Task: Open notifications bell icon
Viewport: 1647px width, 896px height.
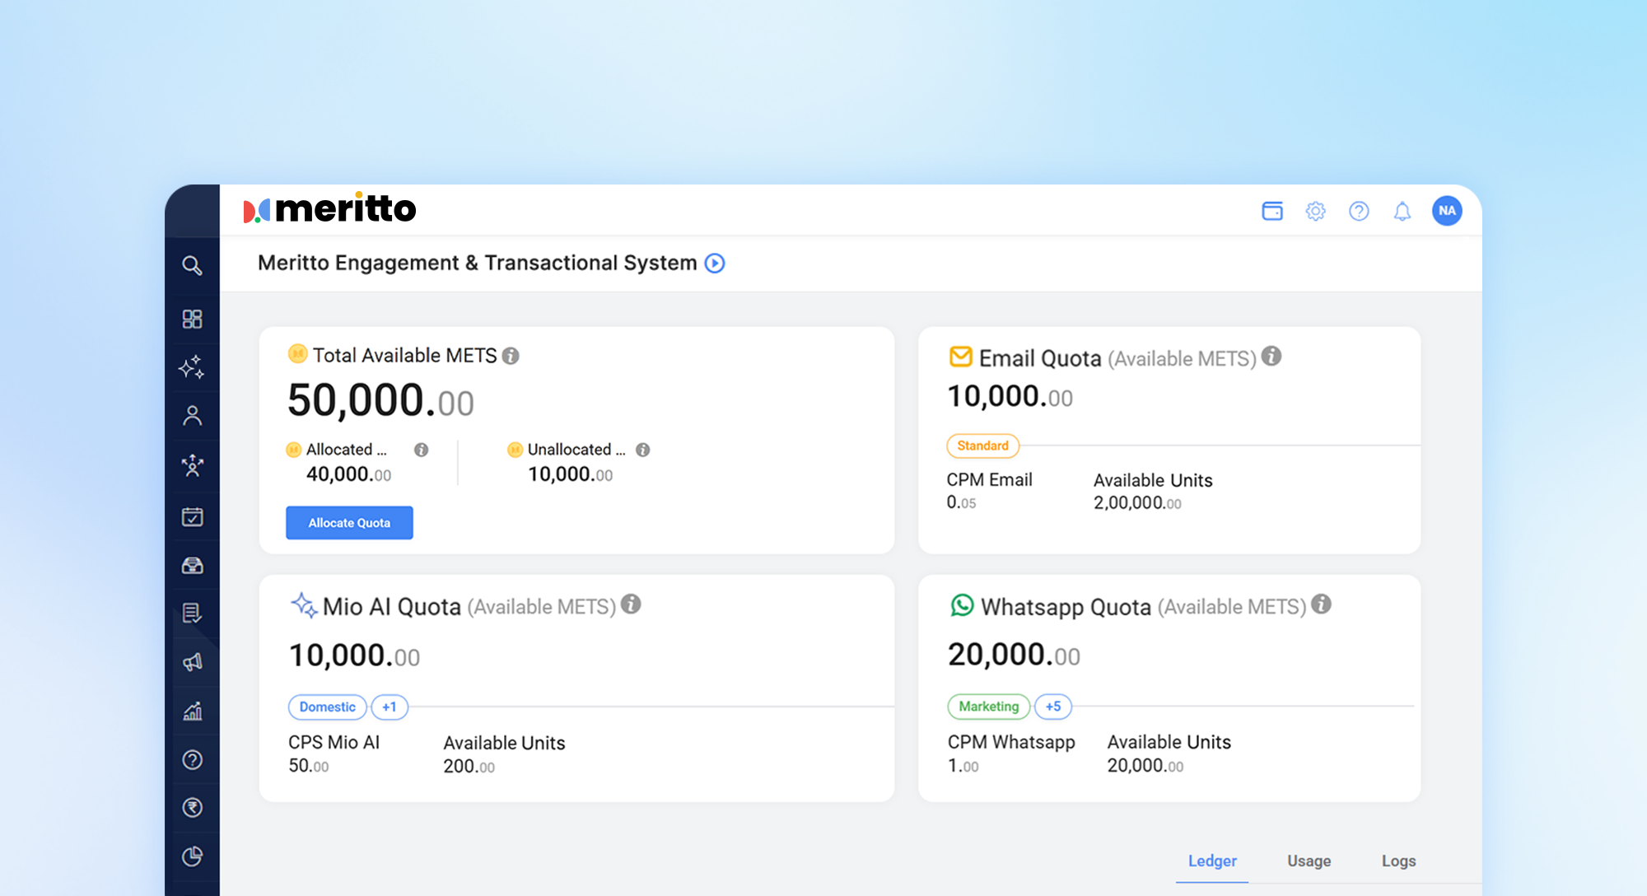Action: [1402, 211]
